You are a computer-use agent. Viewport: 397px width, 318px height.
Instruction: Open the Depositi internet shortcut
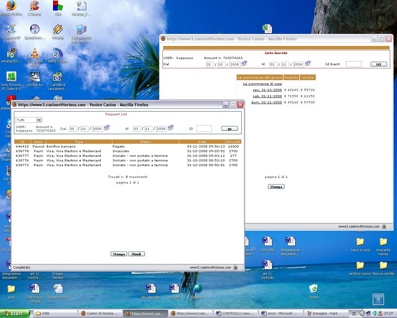(x=197, y=292)
